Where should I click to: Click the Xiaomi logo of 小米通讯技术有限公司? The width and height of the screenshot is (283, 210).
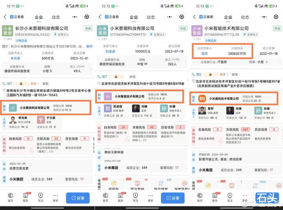coord(202,98)
